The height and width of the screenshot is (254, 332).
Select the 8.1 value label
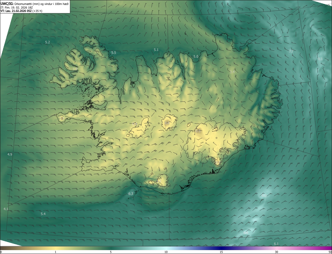point(320,59)
